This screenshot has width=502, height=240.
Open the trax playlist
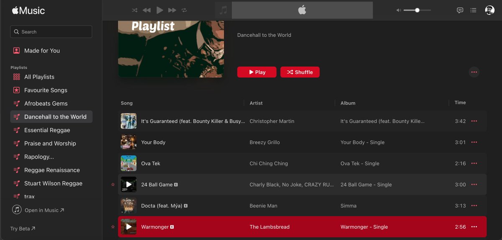pos(51,196)
